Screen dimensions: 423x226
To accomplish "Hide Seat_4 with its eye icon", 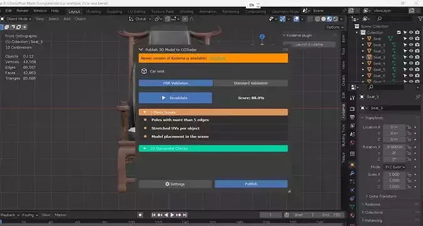I will click(411, 63).
